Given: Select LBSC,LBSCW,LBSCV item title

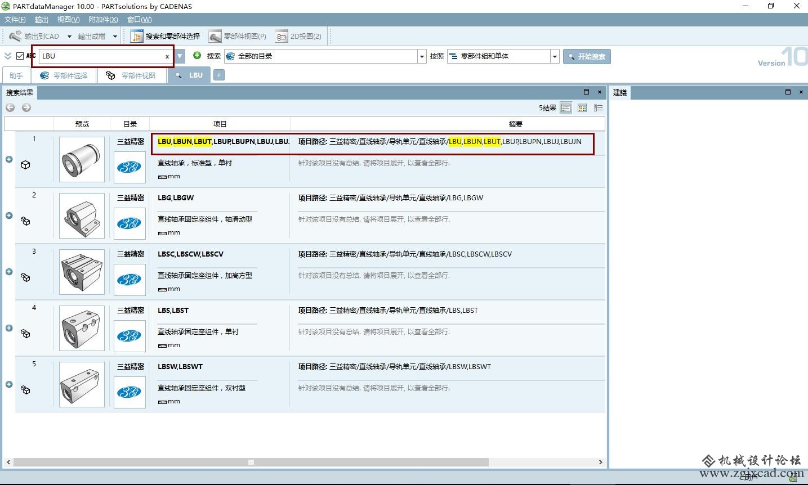Looking at the screenshot, I should [x=190, y=254].
